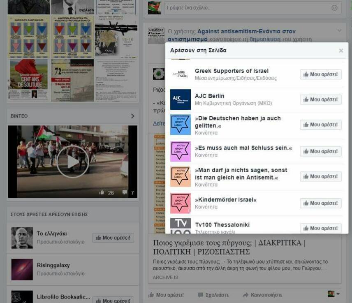Open Tv100 Thessaloniki page title
The height and width of the screenshot is (303, 352).
pos(222,224)
